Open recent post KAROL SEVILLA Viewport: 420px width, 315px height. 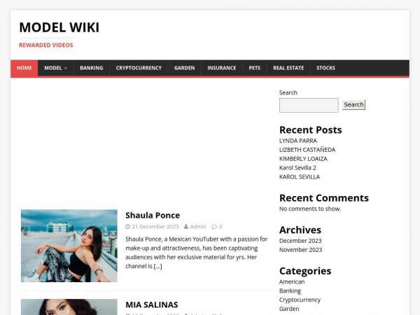click(x=300, y=177)
